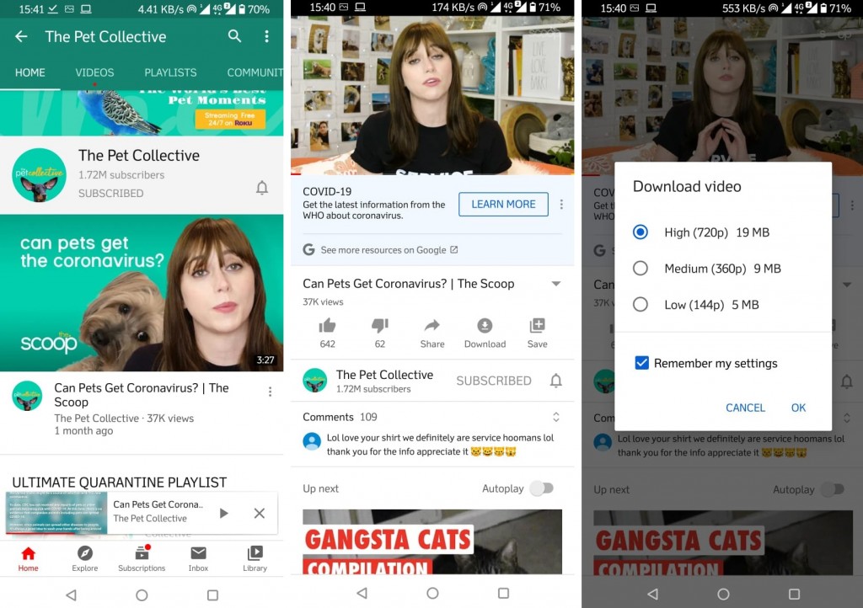This screenshot has height=608, width=863.
Task: Uncheck Remember my settings checkbox
Action: point(642,363)
